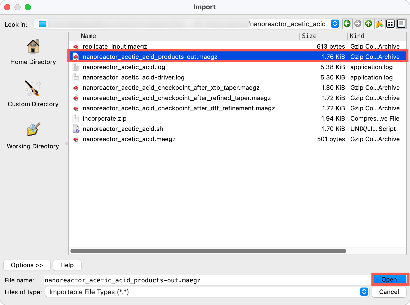Click the Cancel button
The image size is (410, 305).
[x=389, y=292]
